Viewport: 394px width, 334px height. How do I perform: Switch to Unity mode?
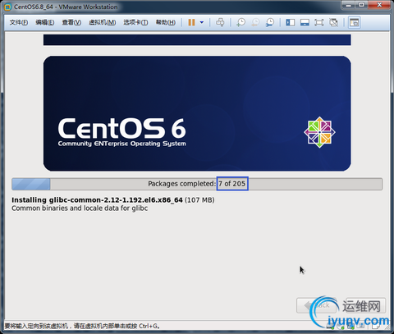[333, 22]
